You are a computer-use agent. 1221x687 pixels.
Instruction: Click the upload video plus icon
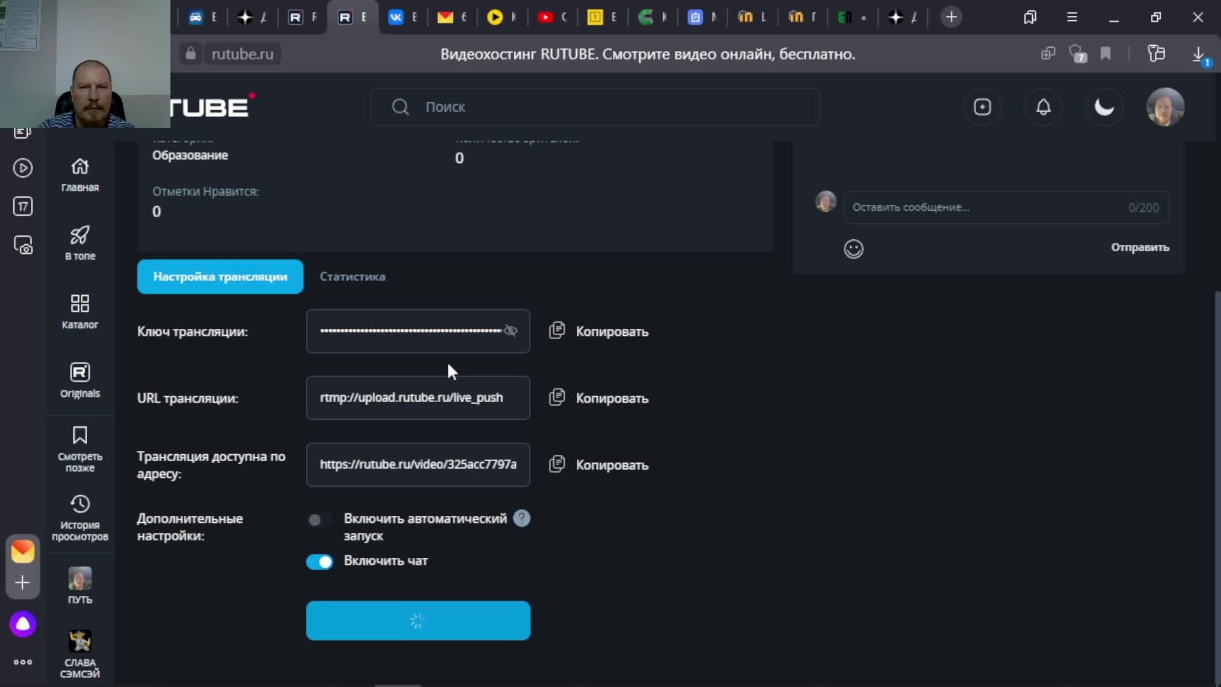(x=983, y=107)
